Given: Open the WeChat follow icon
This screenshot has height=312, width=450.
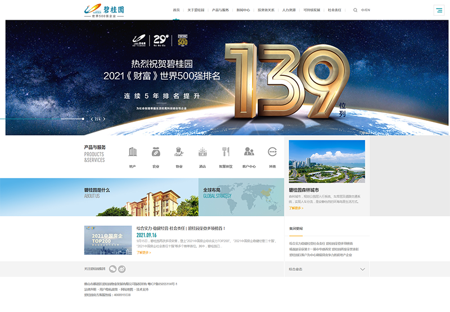Looking at the screenshot, I should [112, 269].
